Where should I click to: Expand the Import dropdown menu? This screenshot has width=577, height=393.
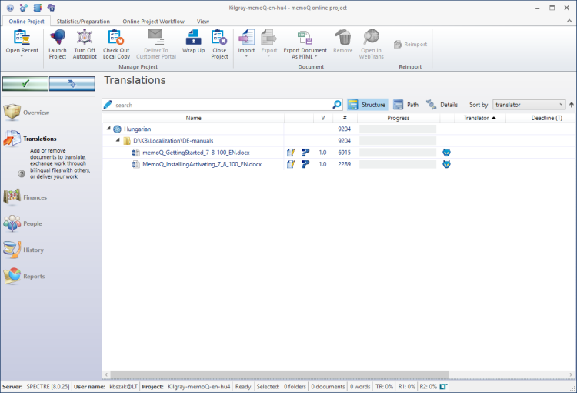tap(246, 56)
